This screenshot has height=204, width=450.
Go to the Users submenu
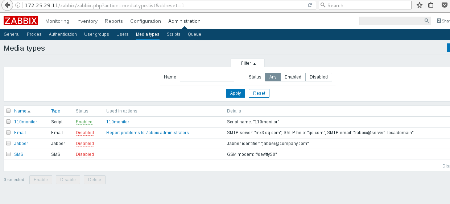(123, 34)
